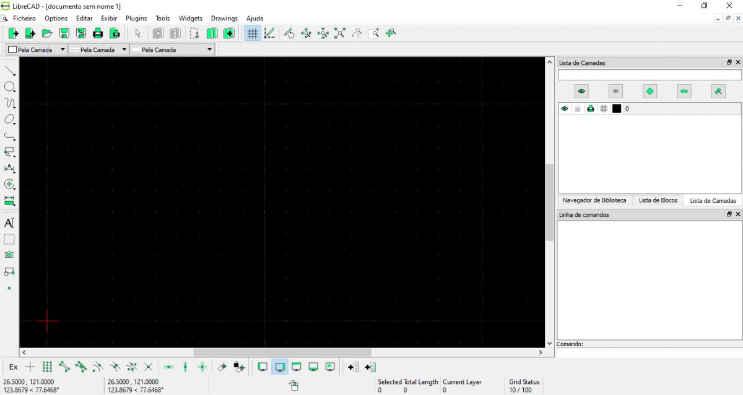Open the line width Pela Camada dropdown
This screenshot has width=743, height=395.
[x=98, y=49]
